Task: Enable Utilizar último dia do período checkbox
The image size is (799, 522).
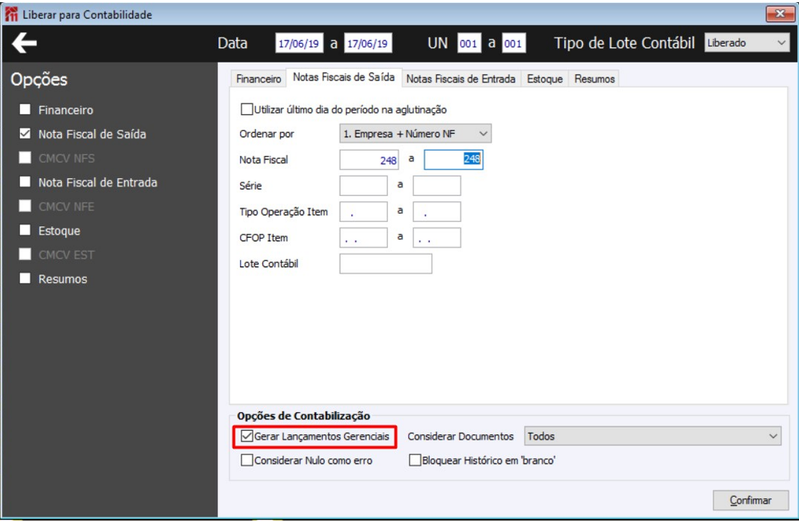Action: point(246,109)
